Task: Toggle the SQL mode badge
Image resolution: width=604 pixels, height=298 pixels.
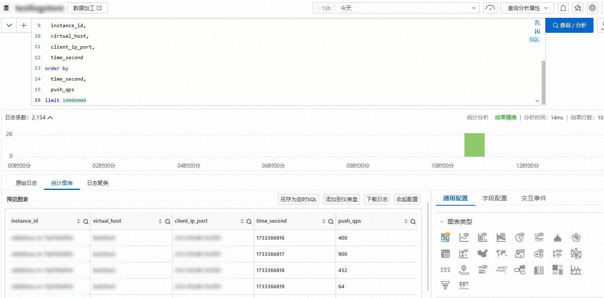Action: point(534,40)
